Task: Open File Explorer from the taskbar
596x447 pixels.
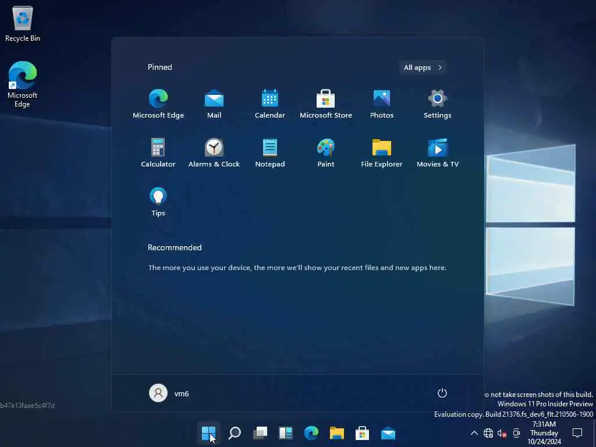Action: tap(337, 433)
